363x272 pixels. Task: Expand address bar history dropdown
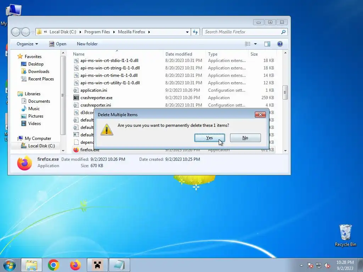tap(187, 32)
